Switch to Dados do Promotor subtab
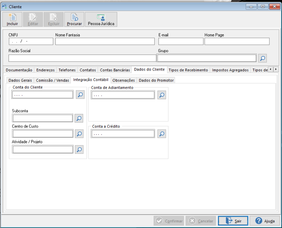The height and width of the screenshot is (228, 282). tap(156, 80)
